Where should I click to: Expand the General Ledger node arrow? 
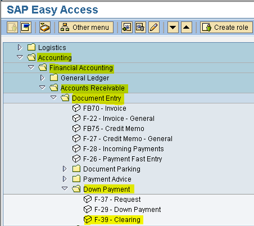pyautogui.click(x=42, y=78)
